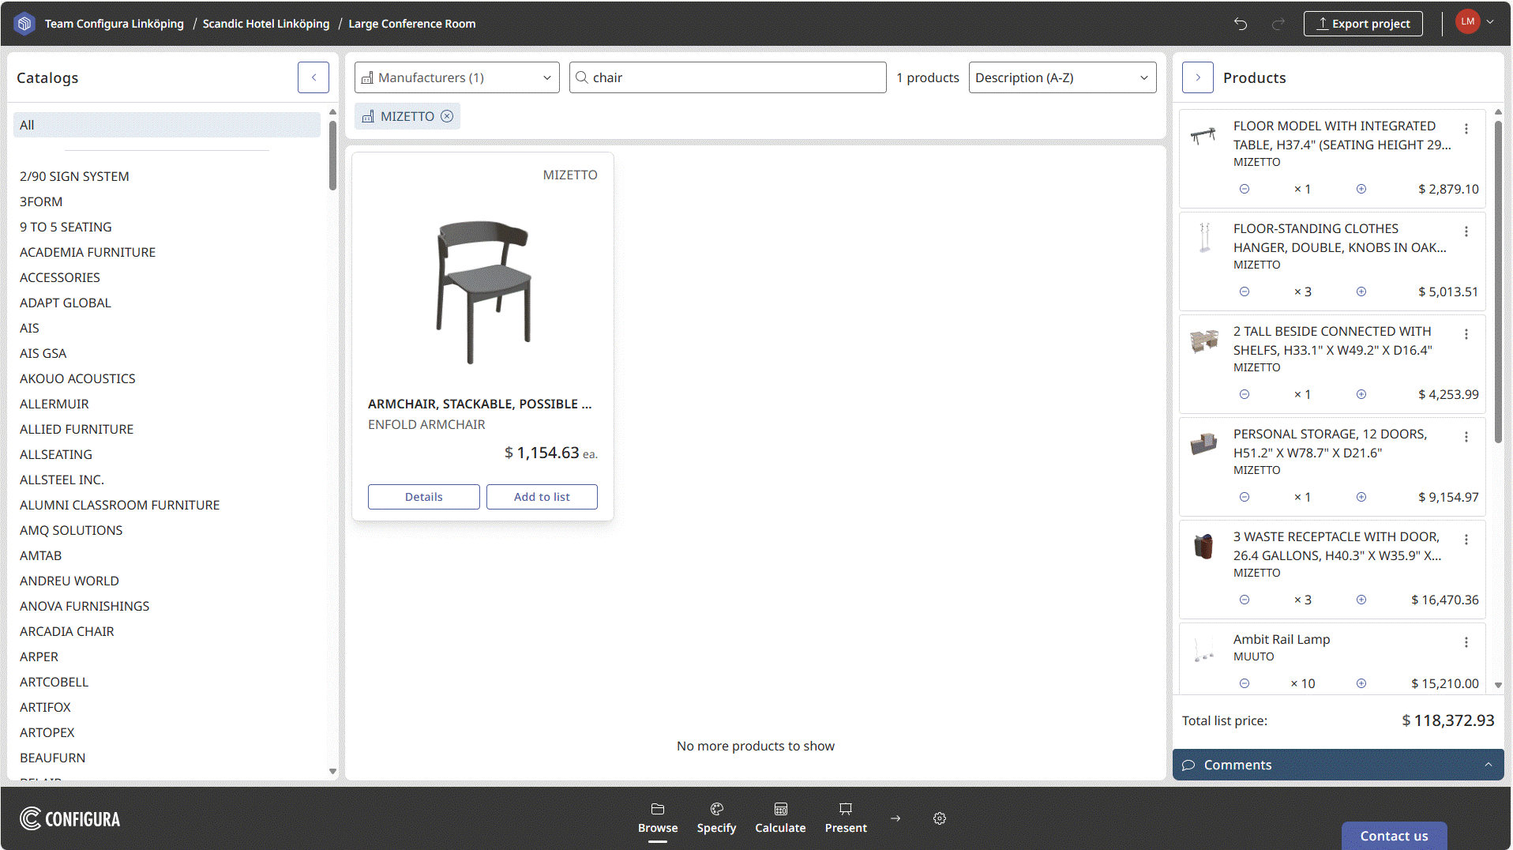Click the next step arrow in bottom bar

click(895, 818)
